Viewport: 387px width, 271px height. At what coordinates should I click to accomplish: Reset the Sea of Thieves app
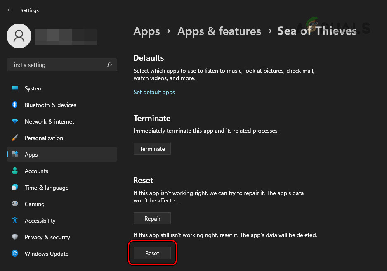tap(152, 253)
